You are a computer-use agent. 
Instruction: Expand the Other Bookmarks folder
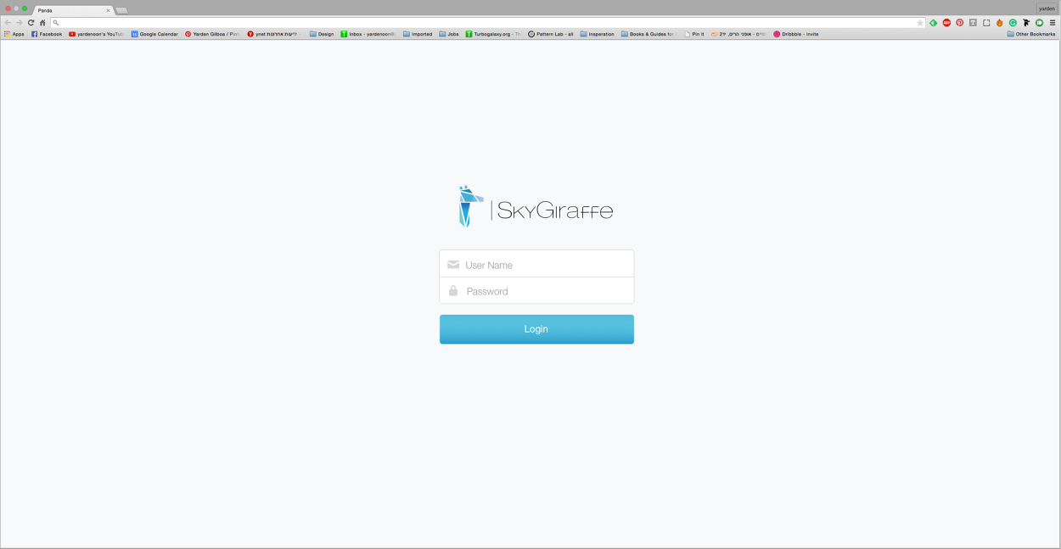pyautogui.click(x=1030, y=34)
